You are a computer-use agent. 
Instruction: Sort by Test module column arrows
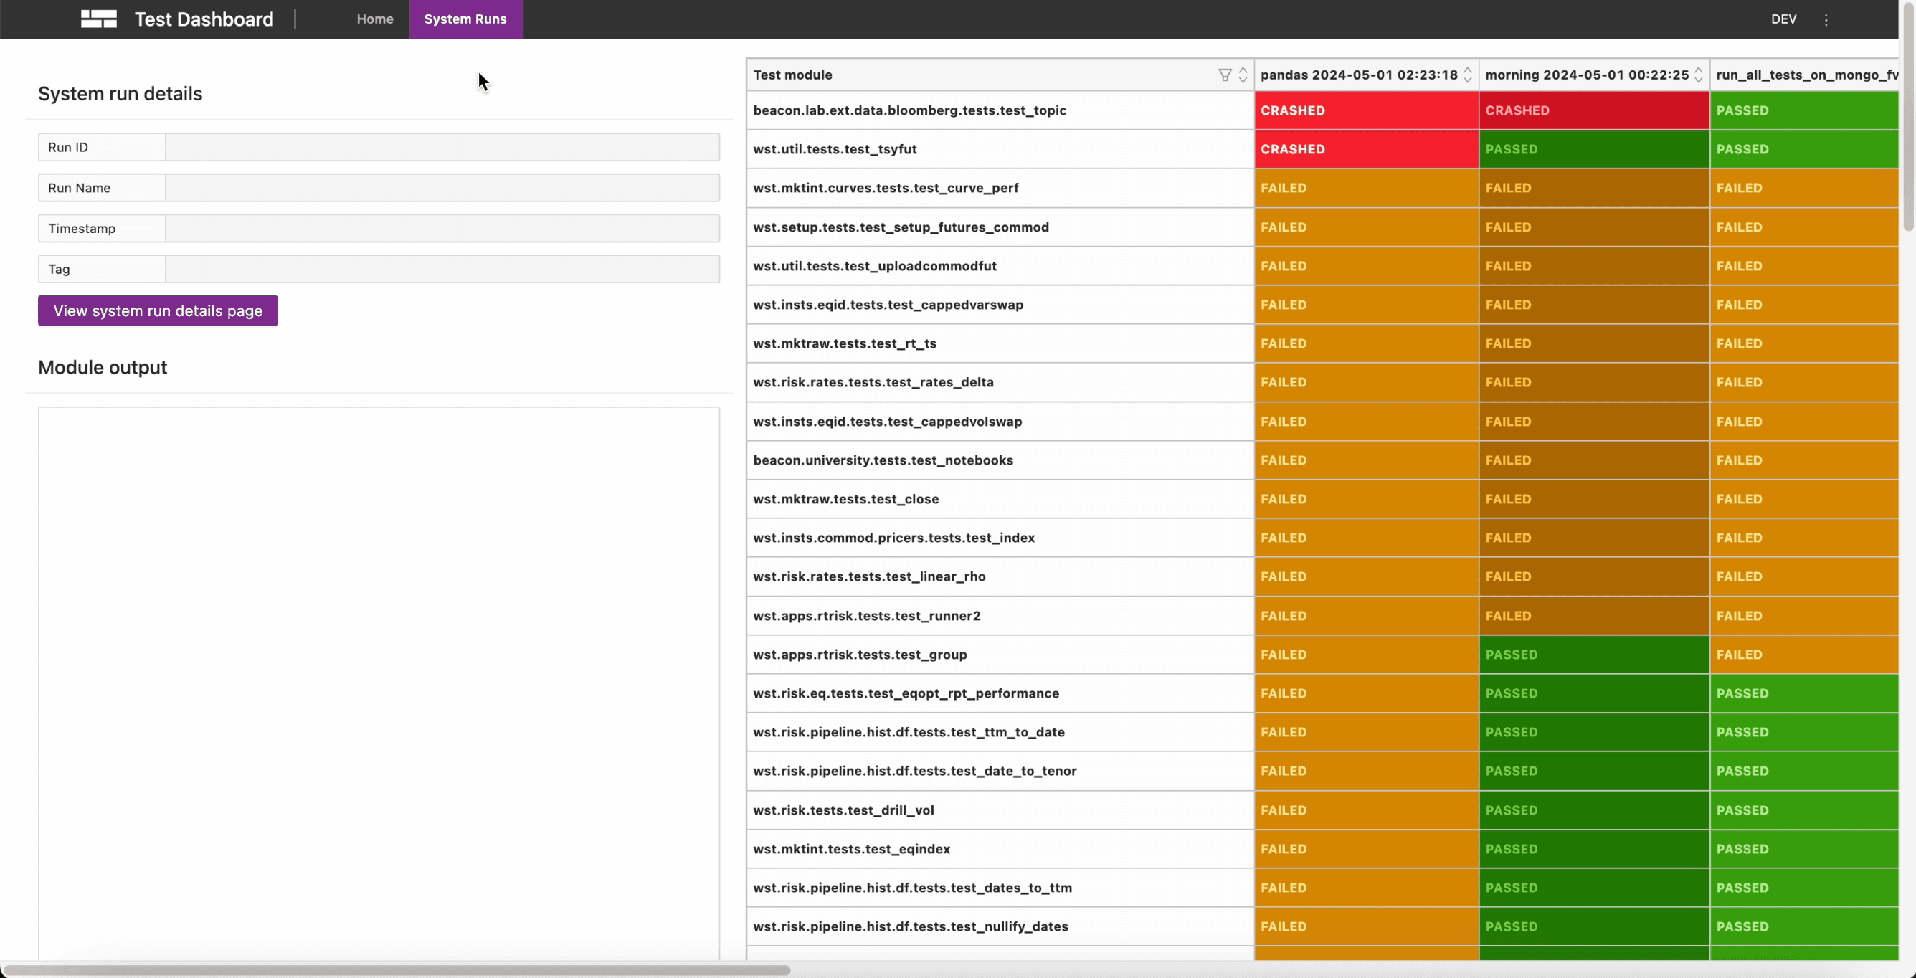[1243, 75]
